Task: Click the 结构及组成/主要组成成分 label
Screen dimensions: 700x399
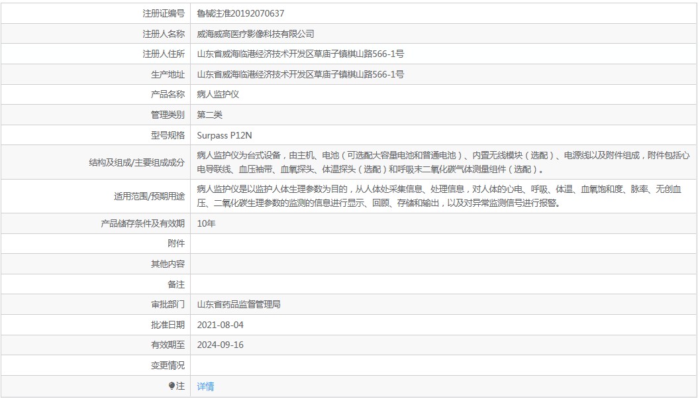Action: click(x=136, y=162)
